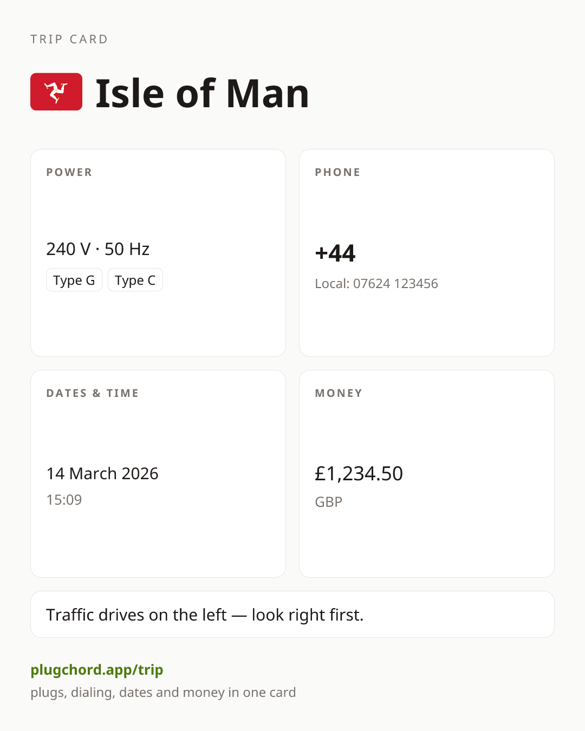Click the +44 dialing code

coord(335,253)
